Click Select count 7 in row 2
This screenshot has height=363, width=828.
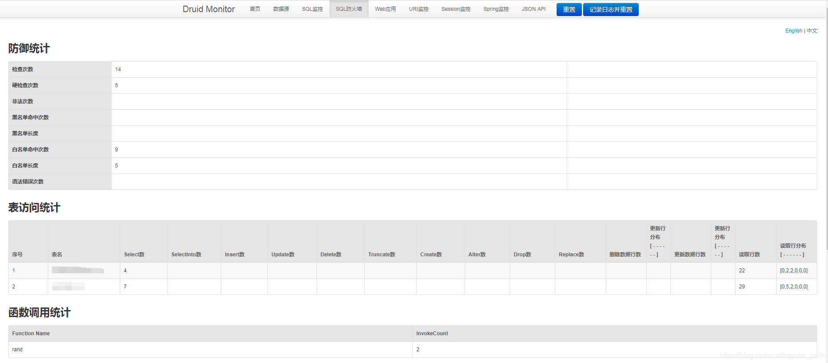[x=125, y=287]
